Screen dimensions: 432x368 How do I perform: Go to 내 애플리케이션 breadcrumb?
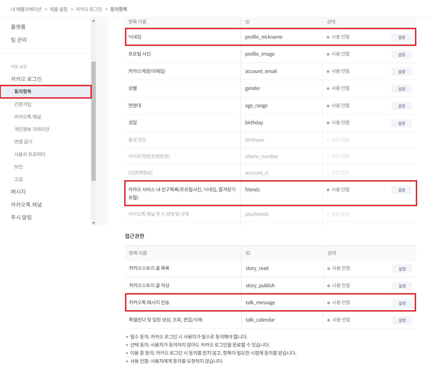[26, 9]
